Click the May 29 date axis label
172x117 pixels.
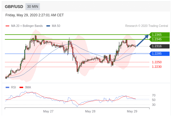[132, 111]
